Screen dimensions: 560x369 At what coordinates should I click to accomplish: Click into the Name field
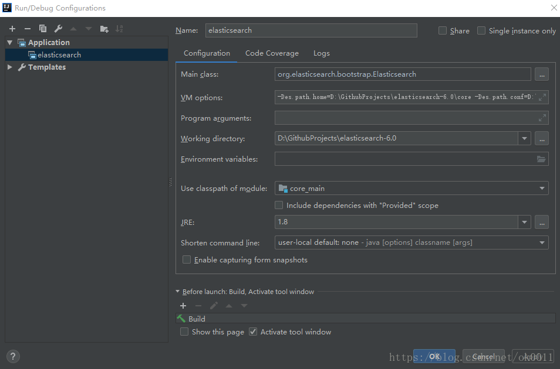tap(311, 30)
